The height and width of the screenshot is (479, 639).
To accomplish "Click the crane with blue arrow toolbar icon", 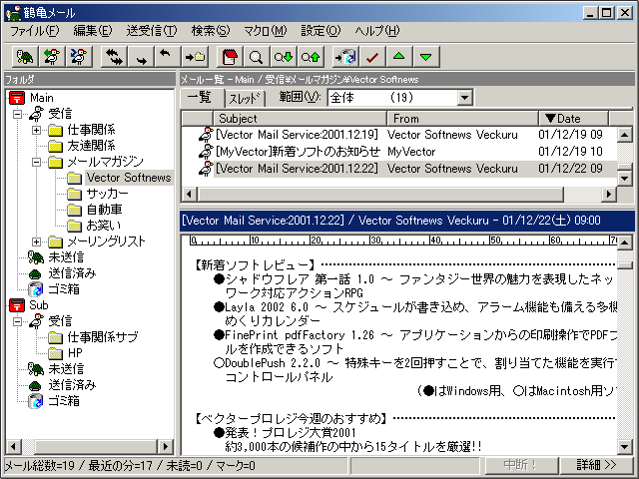I will pos(79,57).
